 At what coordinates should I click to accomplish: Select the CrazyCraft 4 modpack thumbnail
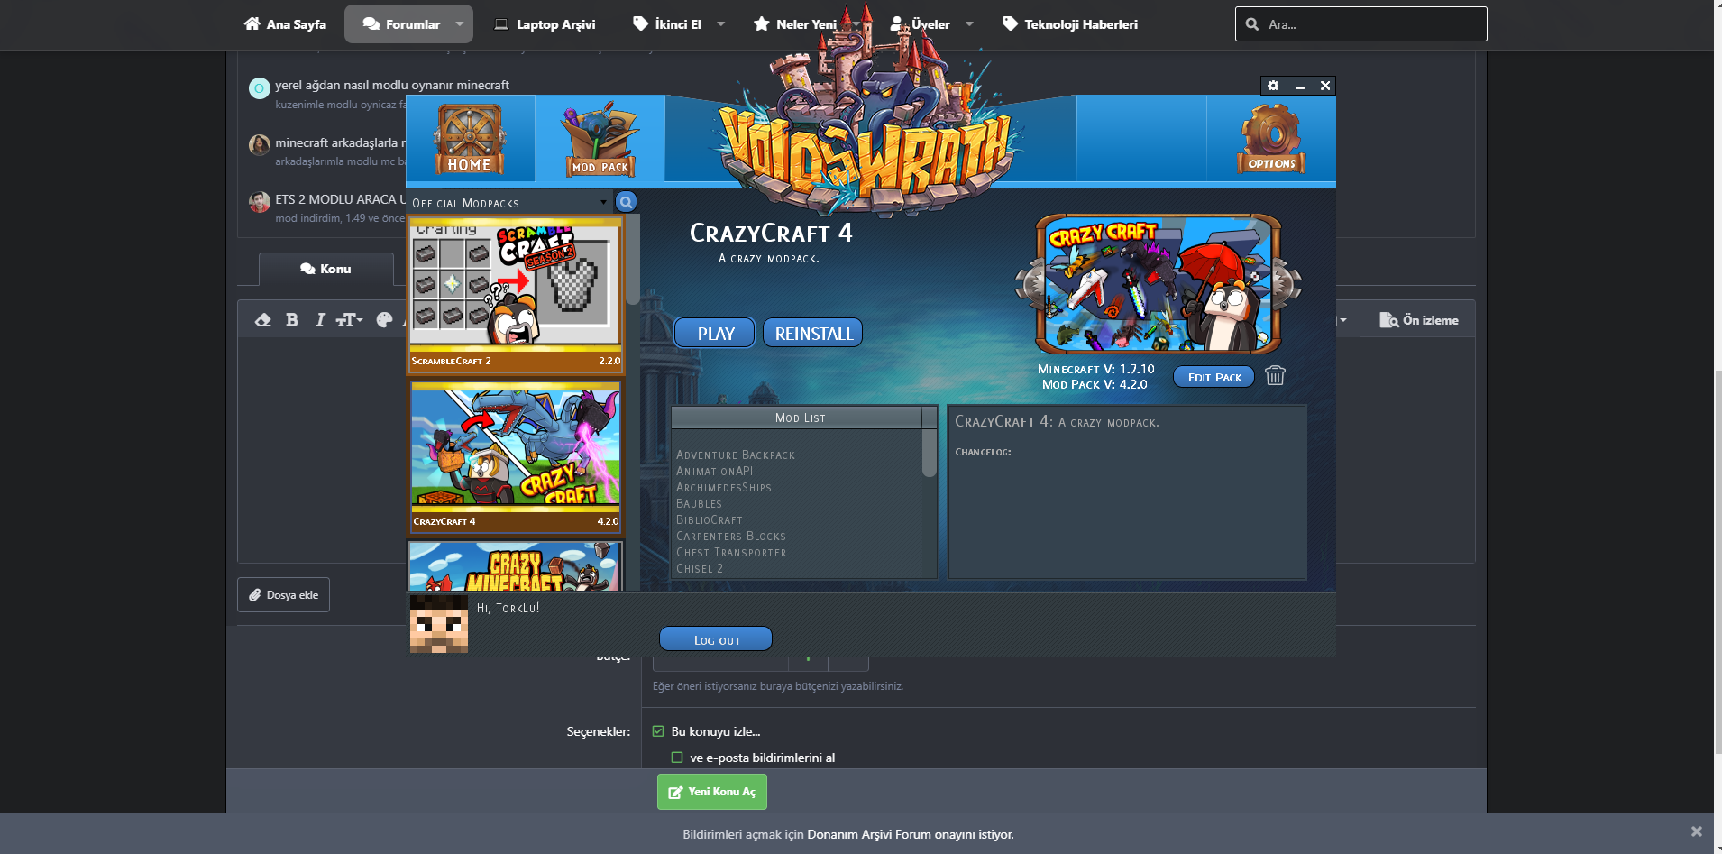pyautogui.click(x=515, y=457)
